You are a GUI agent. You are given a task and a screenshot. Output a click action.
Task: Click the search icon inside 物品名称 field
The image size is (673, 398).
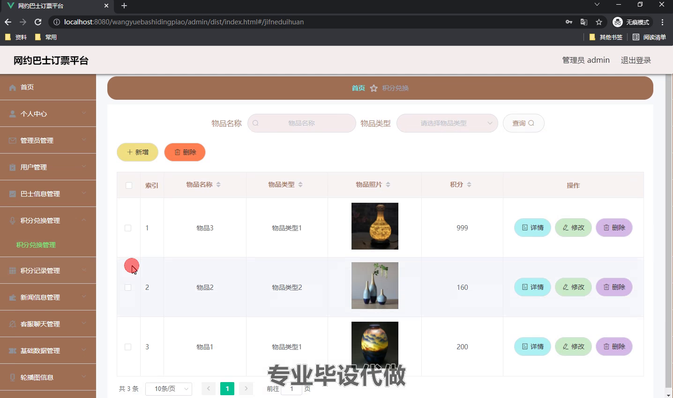pos(255,123)
